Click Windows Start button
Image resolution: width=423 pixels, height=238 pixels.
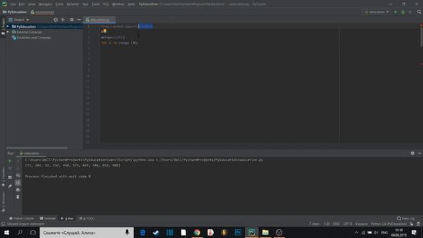[7, 233]
